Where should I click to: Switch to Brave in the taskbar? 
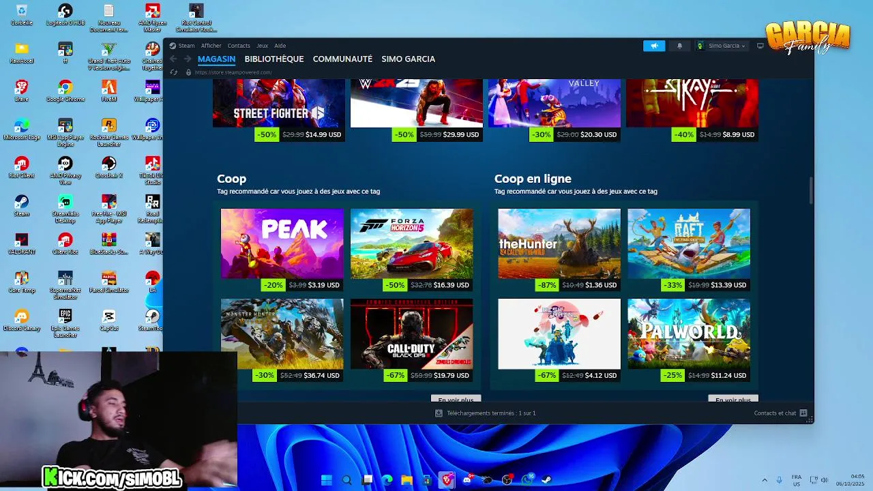coord(447,479)
